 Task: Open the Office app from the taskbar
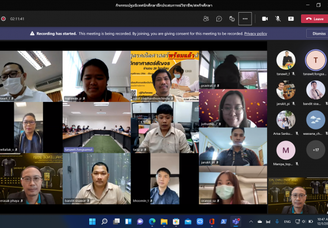click(x=212, y=221)
